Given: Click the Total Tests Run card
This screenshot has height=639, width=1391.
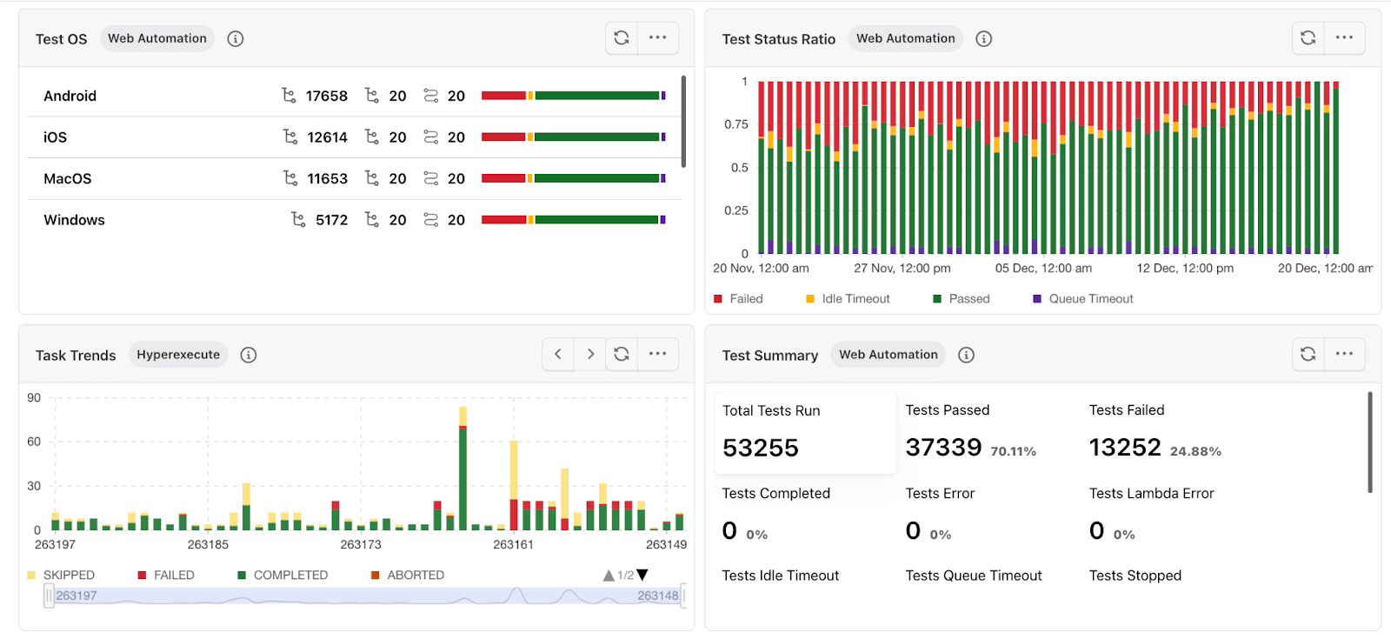Looking at the screenshot, I should 804,432.
